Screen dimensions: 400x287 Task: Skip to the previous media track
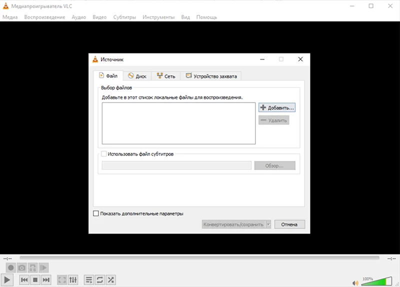(x=24, y=280)
